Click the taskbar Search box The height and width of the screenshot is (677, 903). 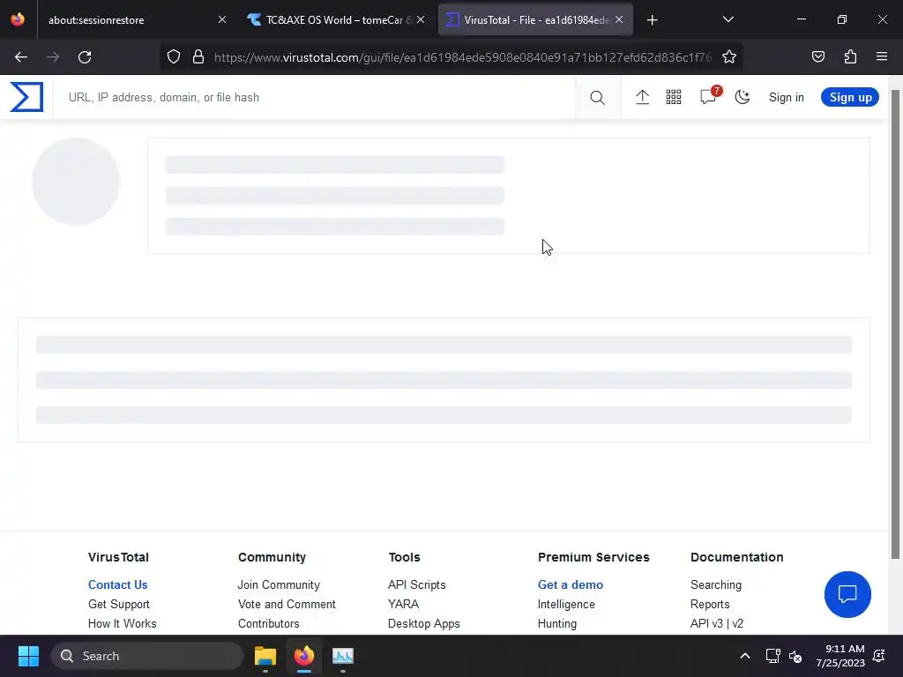point(147,656)
